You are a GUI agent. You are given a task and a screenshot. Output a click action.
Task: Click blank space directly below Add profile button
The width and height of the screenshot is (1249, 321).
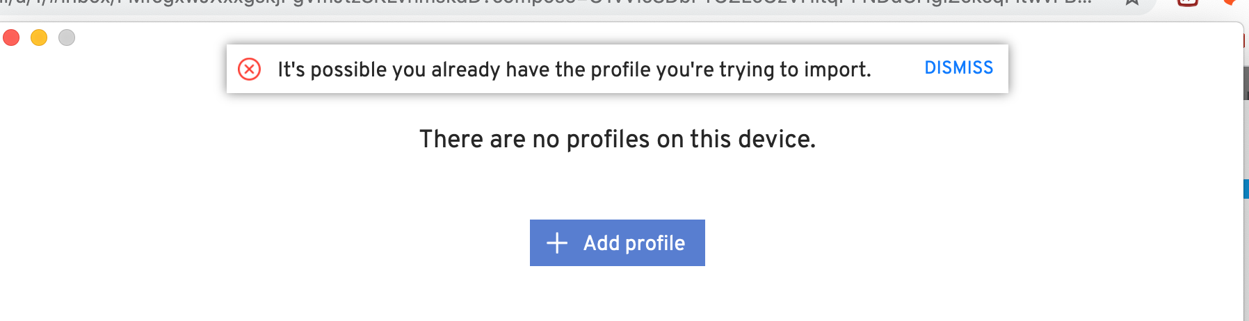click(618, 295)
